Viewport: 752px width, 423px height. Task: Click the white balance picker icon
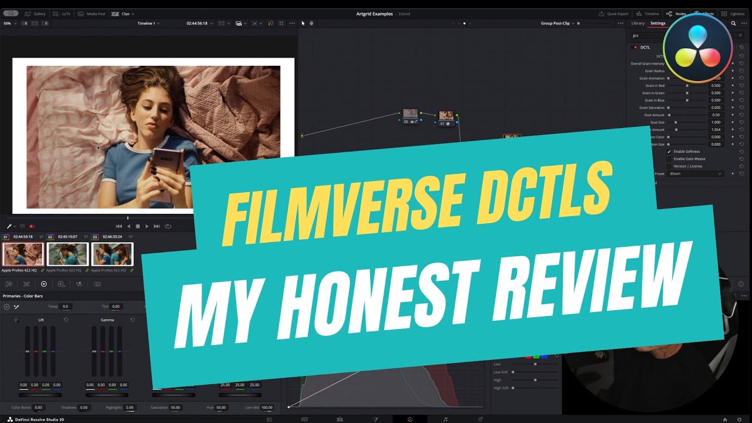(x=16, y=307)
